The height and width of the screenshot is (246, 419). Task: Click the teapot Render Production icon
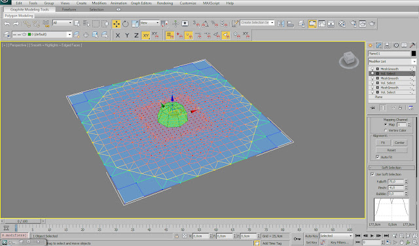pyautogui.click(x=373, y=24)
